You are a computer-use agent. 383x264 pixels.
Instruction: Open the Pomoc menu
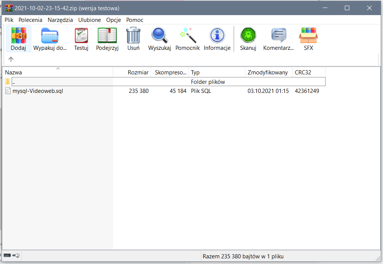click(x=135, y=20)
